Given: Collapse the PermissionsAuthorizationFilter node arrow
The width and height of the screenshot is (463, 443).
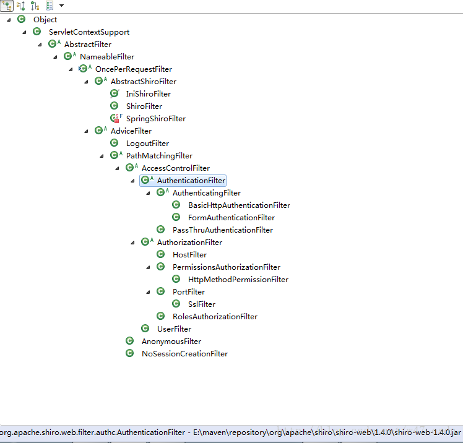Looking at the screenshot, I should click(148, 268).
